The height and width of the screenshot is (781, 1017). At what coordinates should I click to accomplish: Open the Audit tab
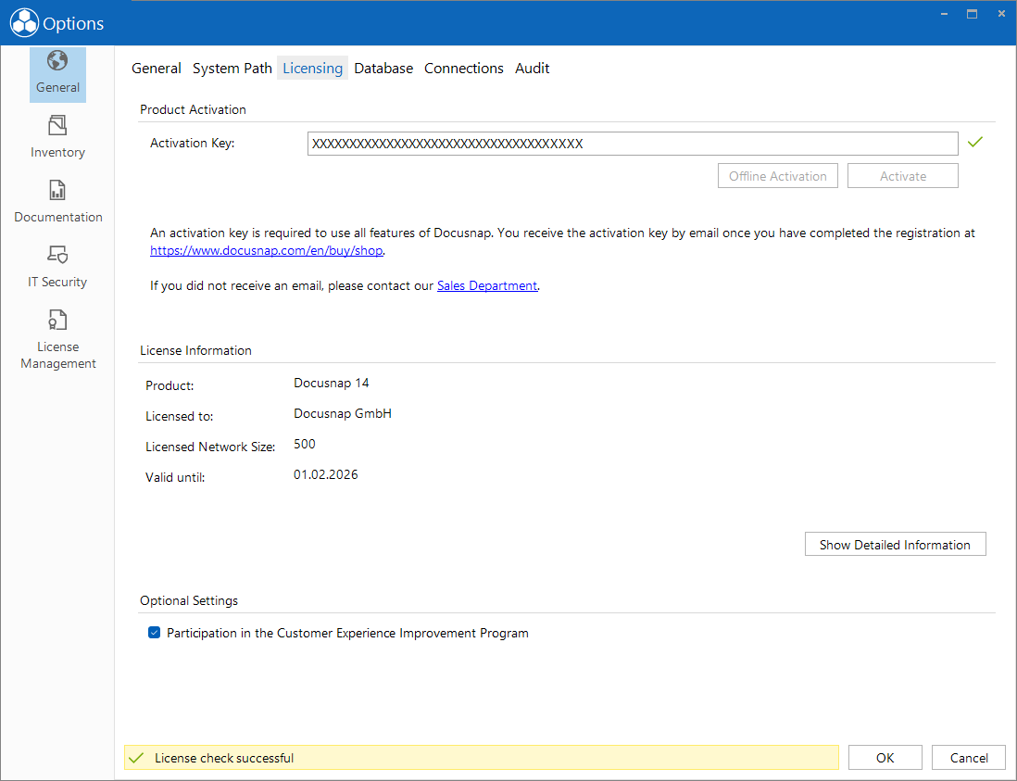533,69
